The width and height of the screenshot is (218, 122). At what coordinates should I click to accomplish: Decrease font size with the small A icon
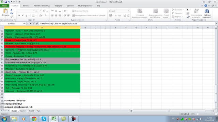pyautogui.click(x=47, y=11)
